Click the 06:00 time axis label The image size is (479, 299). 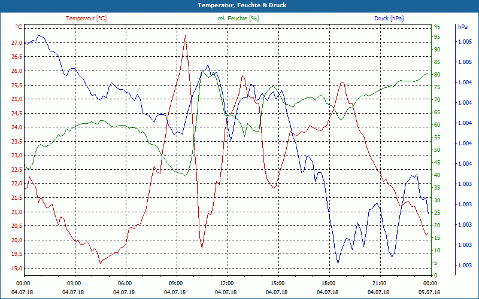pyautogui.click(x=125, y=283)
